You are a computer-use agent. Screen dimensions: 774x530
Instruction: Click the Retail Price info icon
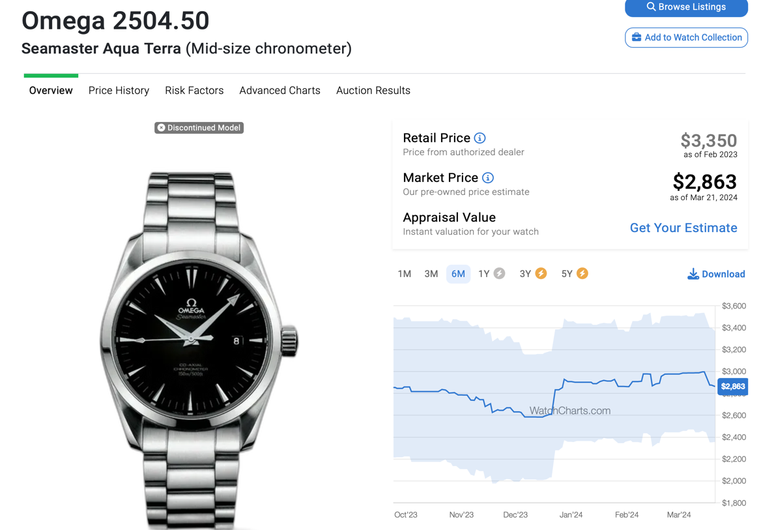(480, 138)
